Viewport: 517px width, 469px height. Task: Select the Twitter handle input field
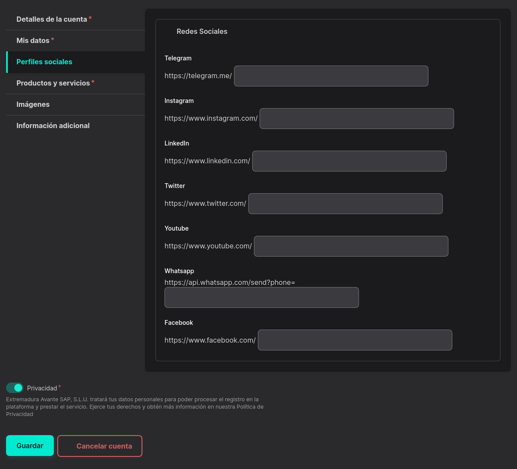pos(345,204)
